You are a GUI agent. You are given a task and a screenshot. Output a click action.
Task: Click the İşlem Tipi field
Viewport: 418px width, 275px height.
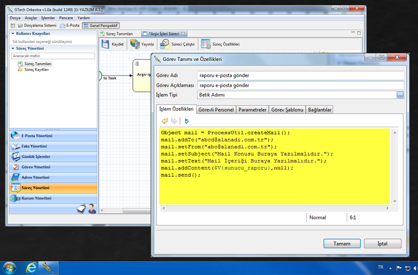pyautogui.click(x=296, y=95)
